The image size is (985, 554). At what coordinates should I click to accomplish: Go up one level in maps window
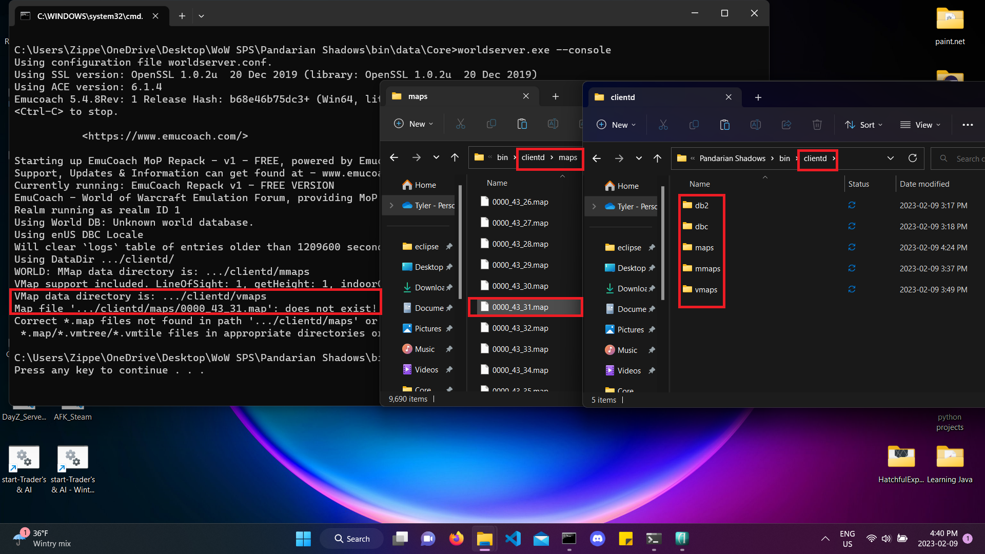click(x=455, y=157)
